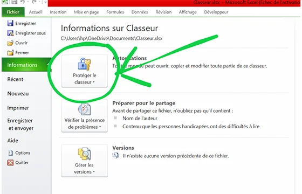Image resolution: width=302 pixels, height=194 pixels.
Task: Click the file path C:\Users\hp\OneDrive\Documents\Classeur.xlsx
Action: (x=112, y=38)
